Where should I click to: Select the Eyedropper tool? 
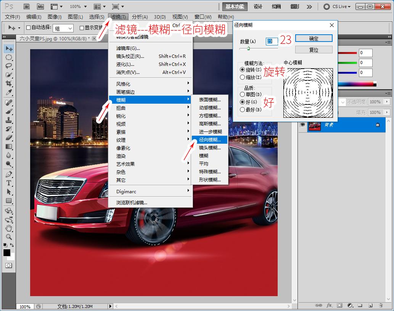point(9,92)
